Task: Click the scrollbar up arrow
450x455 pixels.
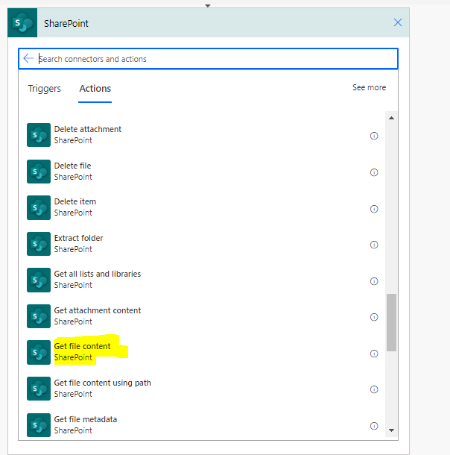Action: pos(392,119)
